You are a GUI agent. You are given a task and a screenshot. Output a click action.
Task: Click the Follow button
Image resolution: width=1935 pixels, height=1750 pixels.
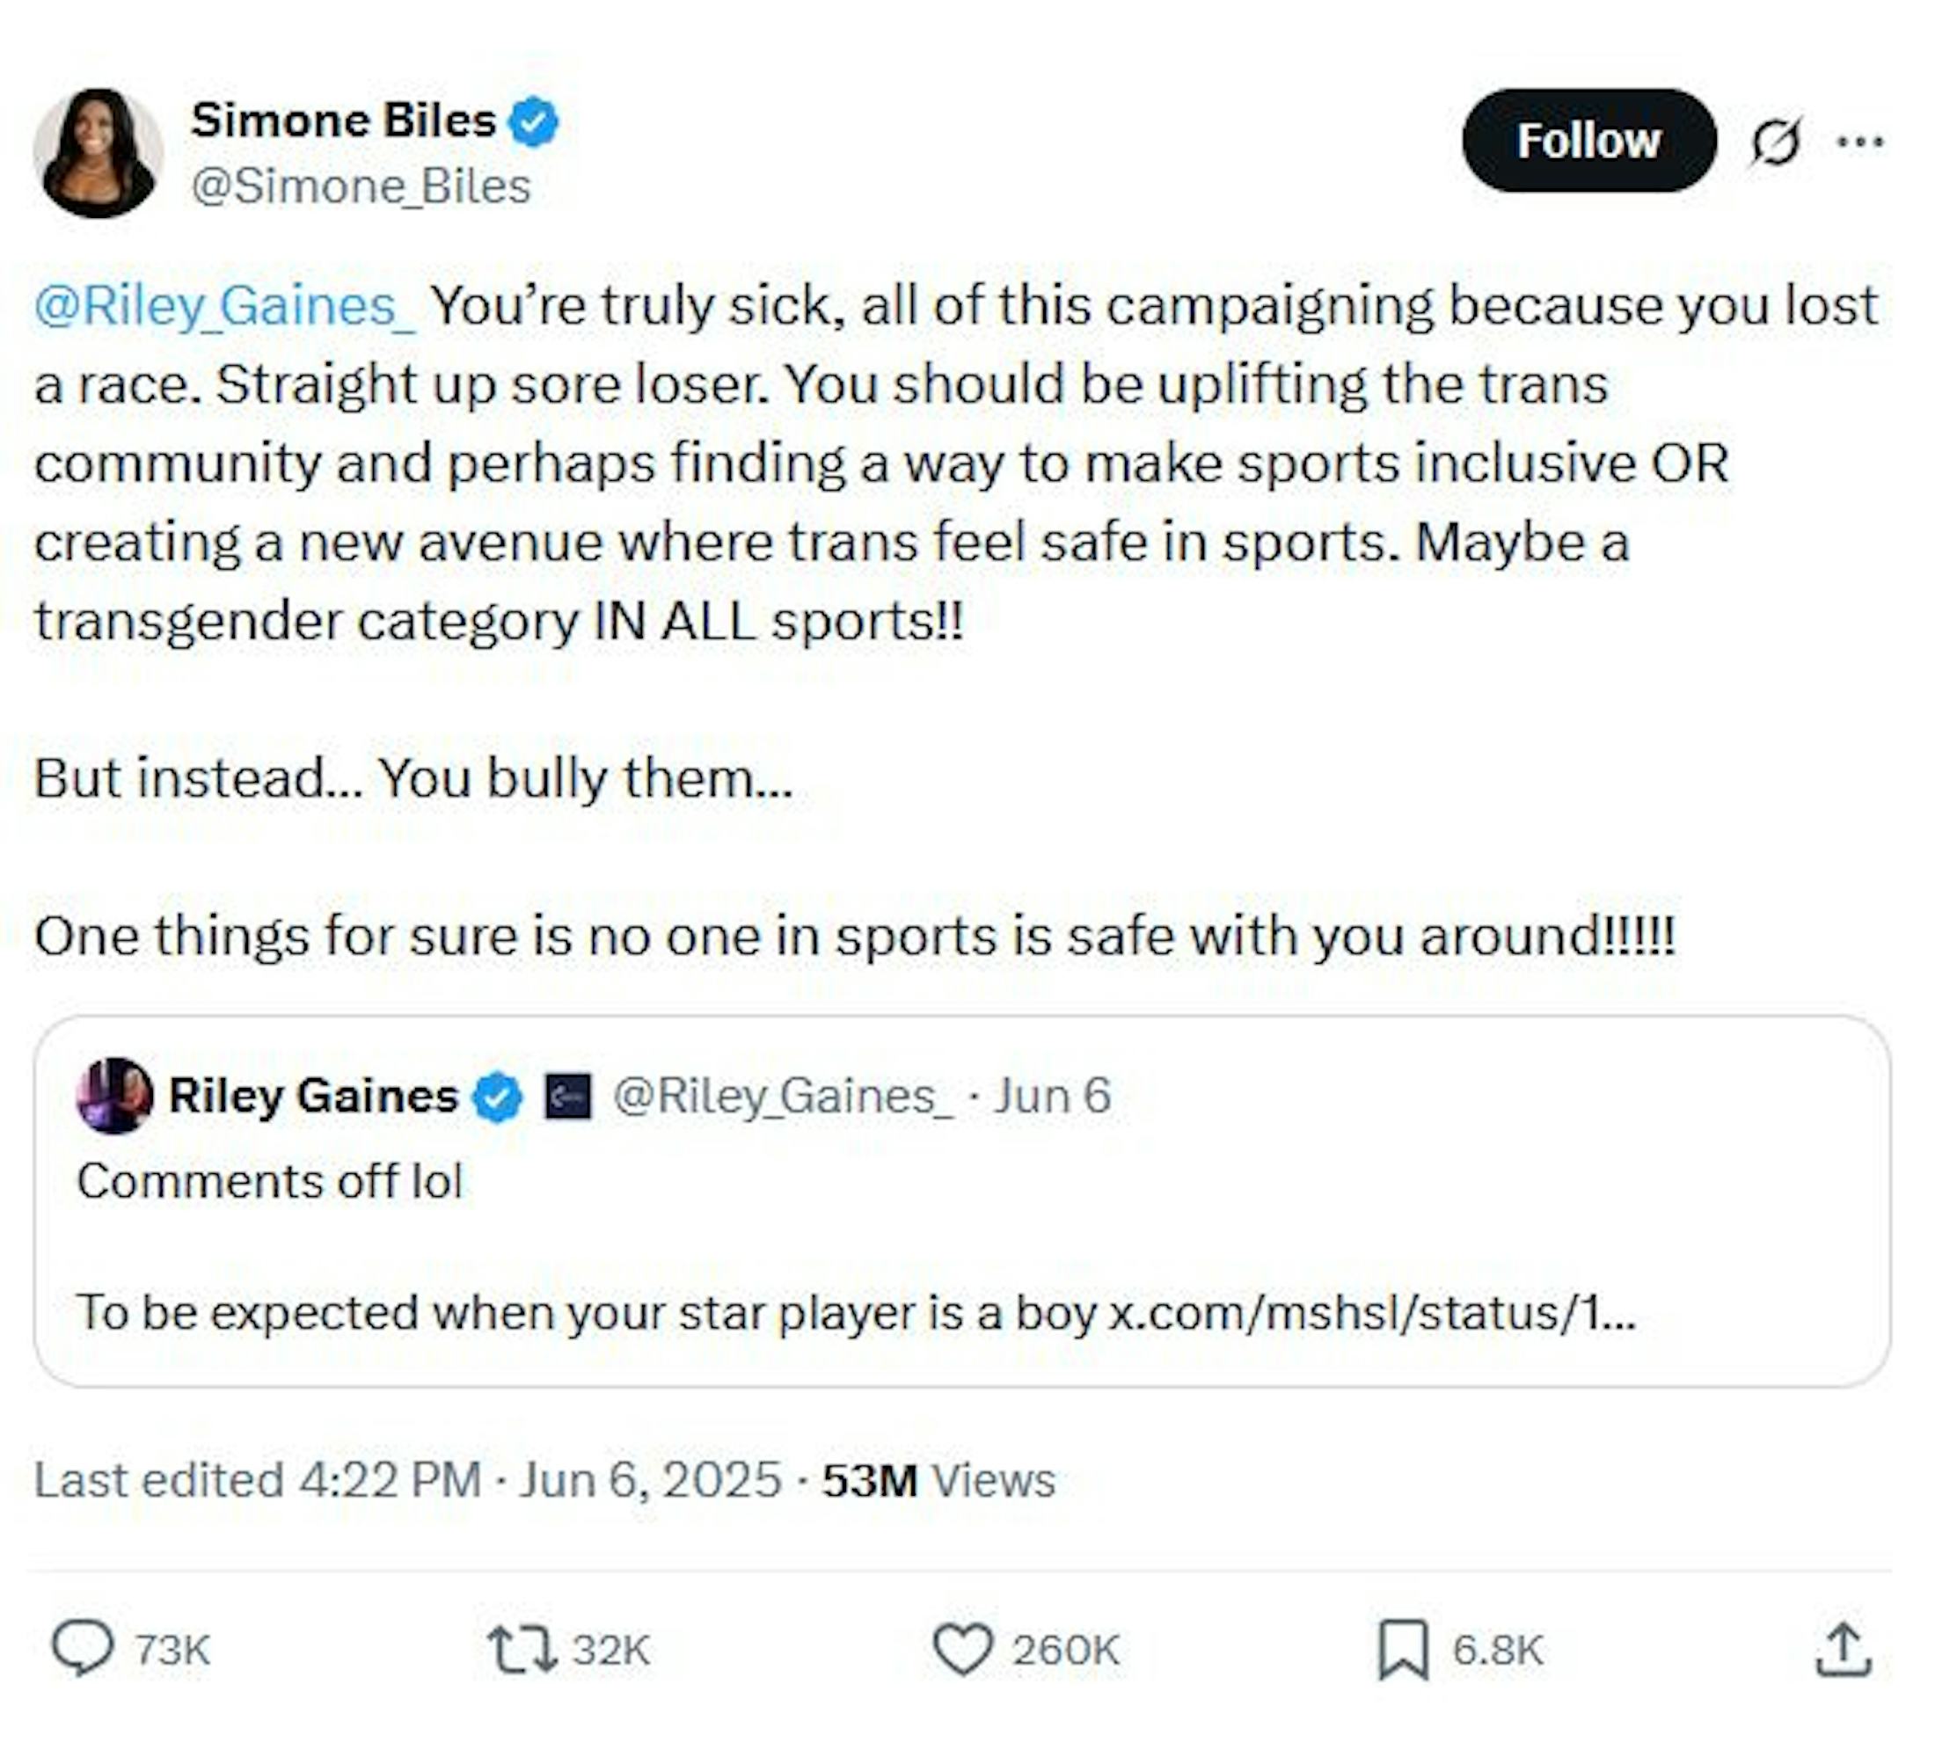1588,141
